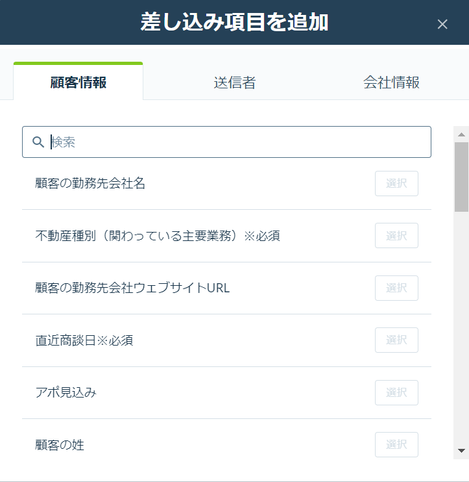Image resolution: width=469 pixels, height=482 pixels.
Task: Click the 顧客の勤務先会社名 list item text
Action: 90,184
